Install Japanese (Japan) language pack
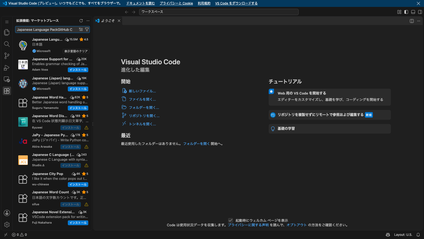This screenshot has height=239, width=424. (78, 89)
